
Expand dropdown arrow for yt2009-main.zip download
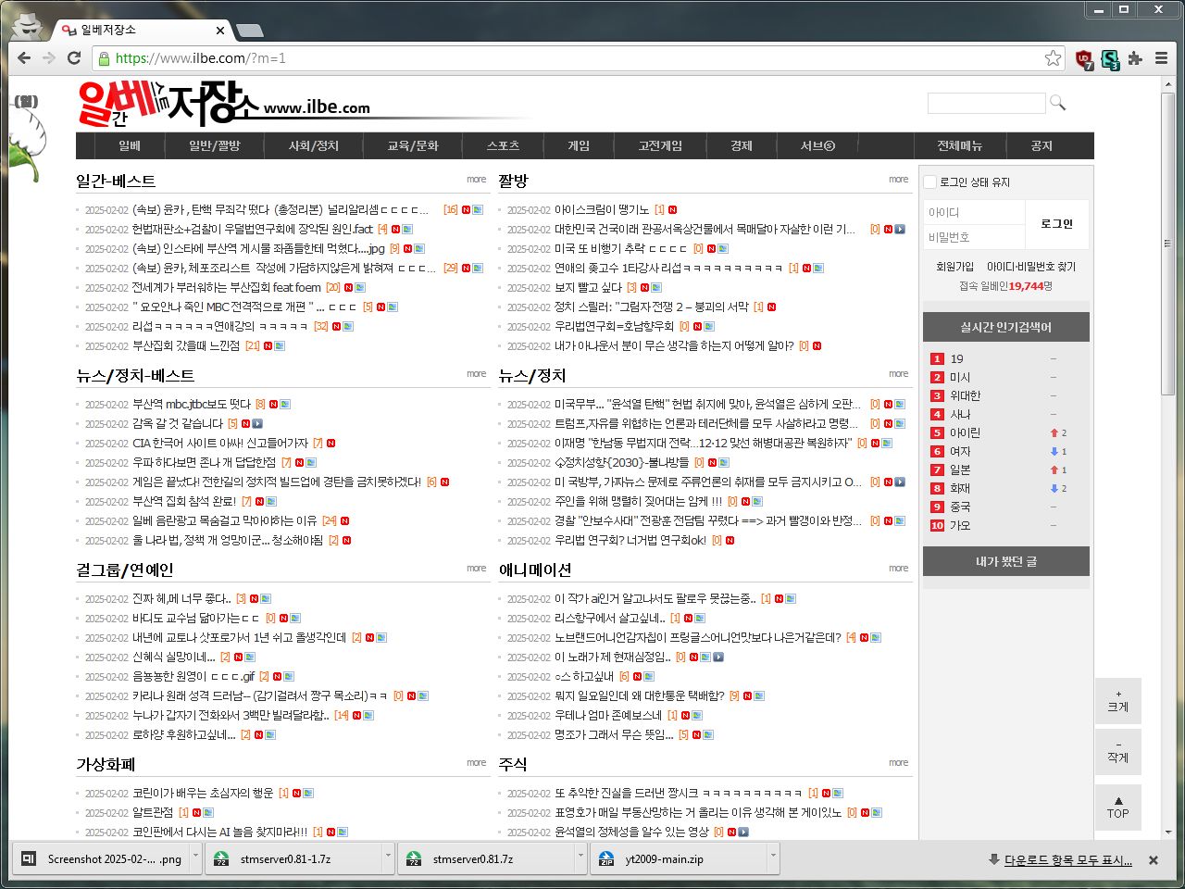point(773,858)
